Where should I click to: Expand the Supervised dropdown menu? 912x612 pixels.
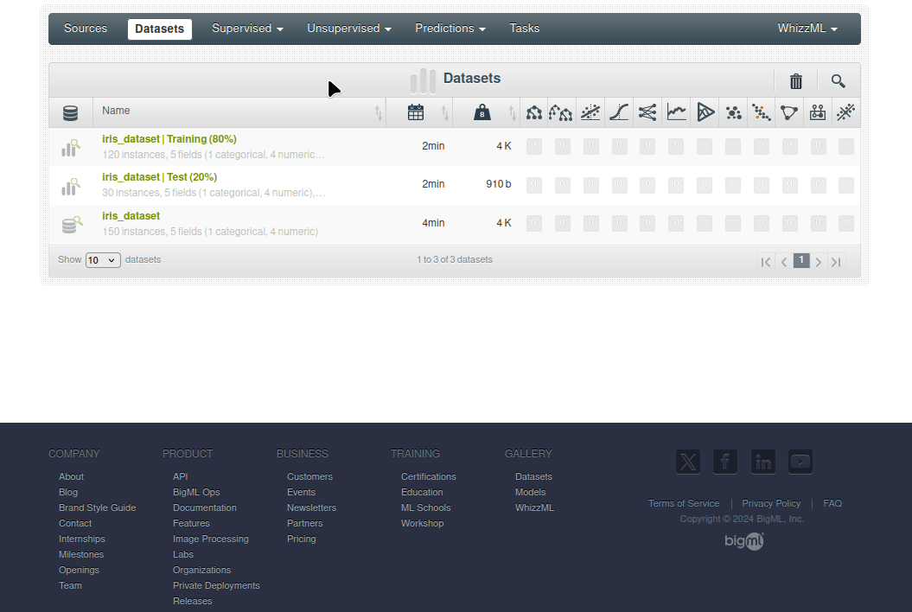click(x=247, y=29)
